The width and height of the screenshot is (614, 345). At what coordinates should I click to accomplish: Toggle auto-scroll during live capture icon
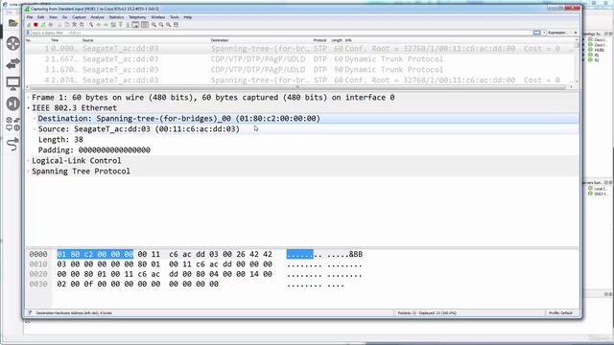pos(135,25)
